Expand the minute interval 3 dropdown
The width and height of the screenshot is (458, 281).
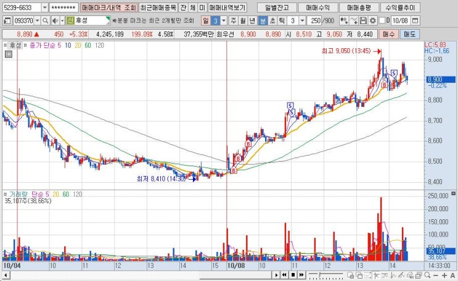coord(302,21)
